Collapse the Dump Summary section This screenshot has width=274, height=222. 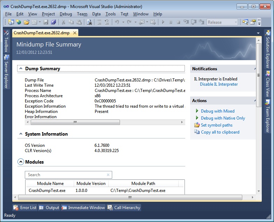click(21, 69)
